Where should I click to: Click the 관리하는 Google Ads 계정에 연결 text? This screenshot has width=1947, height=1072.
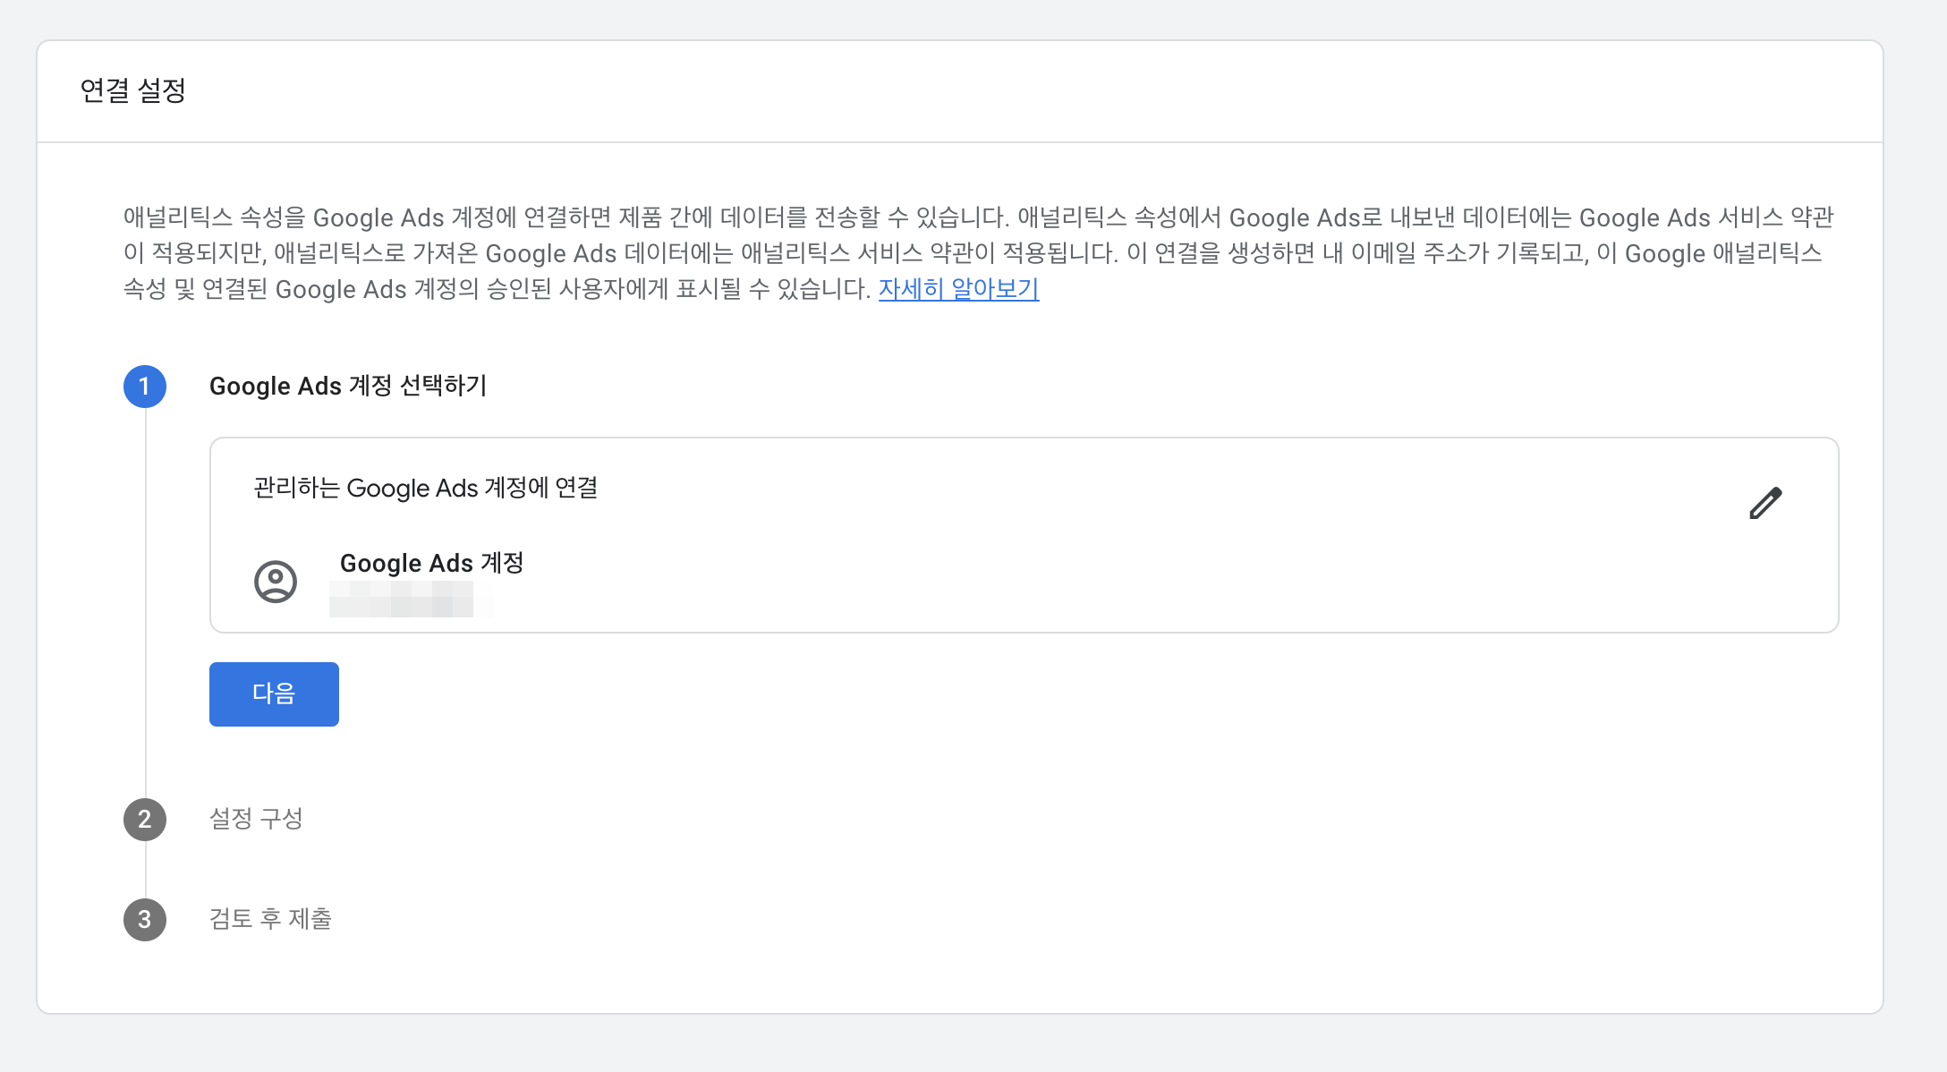click(426, 488)
